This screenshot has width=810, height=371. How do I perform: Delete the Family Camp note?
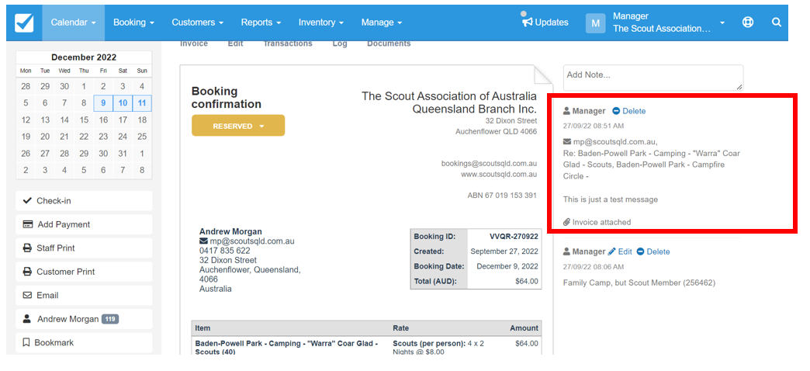coord(653,251)
